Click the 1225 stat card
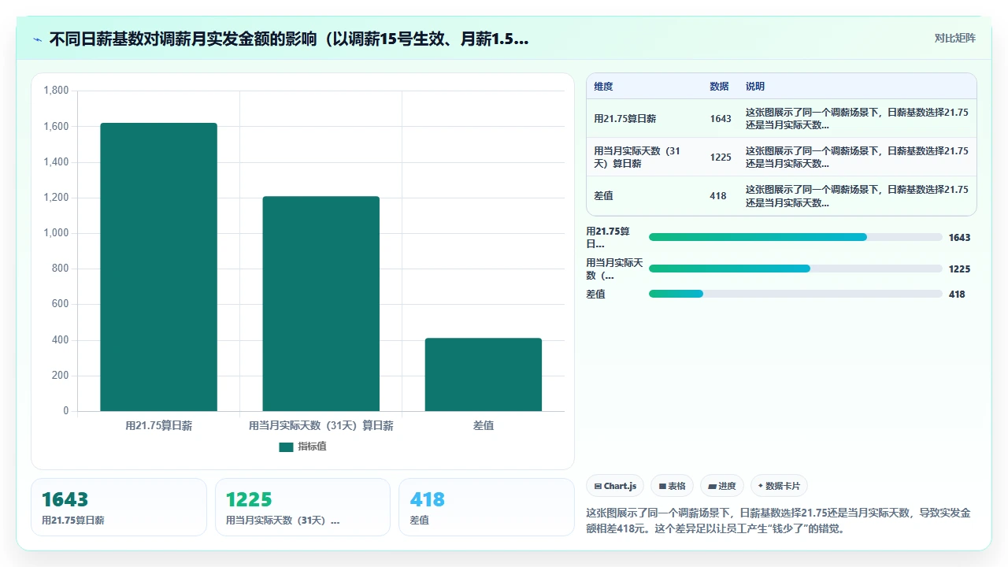This screenshot has width=1008, height=567. [x=302, y=507]
